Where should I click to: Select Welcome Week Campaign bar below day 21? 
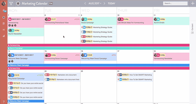tap(26, 101)
